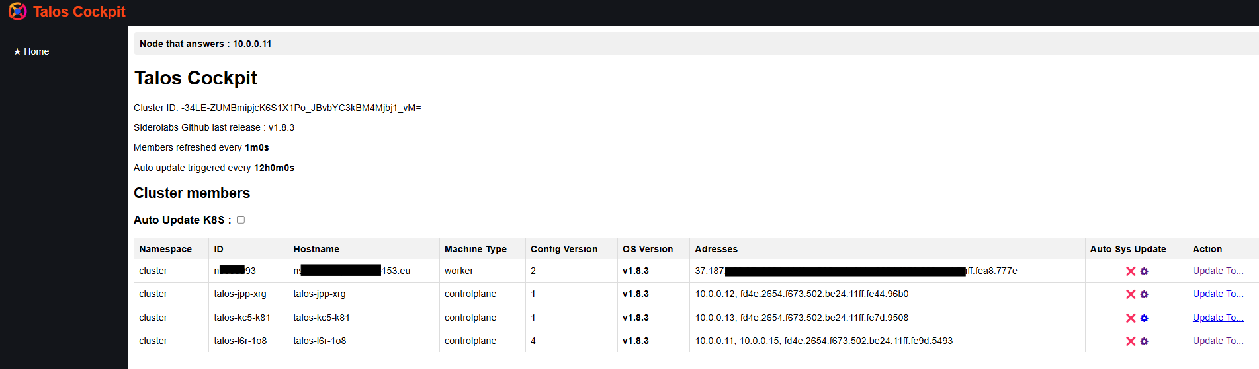The width and height of the screenshot is (1259, 369).
Task: Click gear icon for worker node row
Action: (x=1145, y=271)
